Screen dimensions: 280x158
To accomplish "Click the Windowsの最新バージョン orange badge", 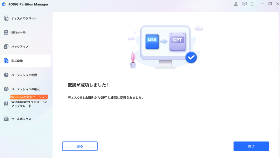I will (29, 97).
